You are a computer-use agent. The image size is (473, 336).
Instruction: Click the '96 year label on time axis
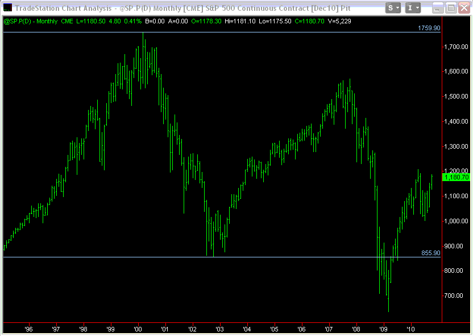coord(28,329)
